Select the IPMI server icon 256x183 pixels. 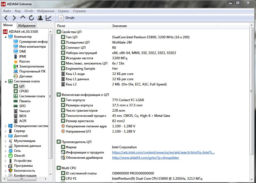pyautogui.click(x=16, y=56)
